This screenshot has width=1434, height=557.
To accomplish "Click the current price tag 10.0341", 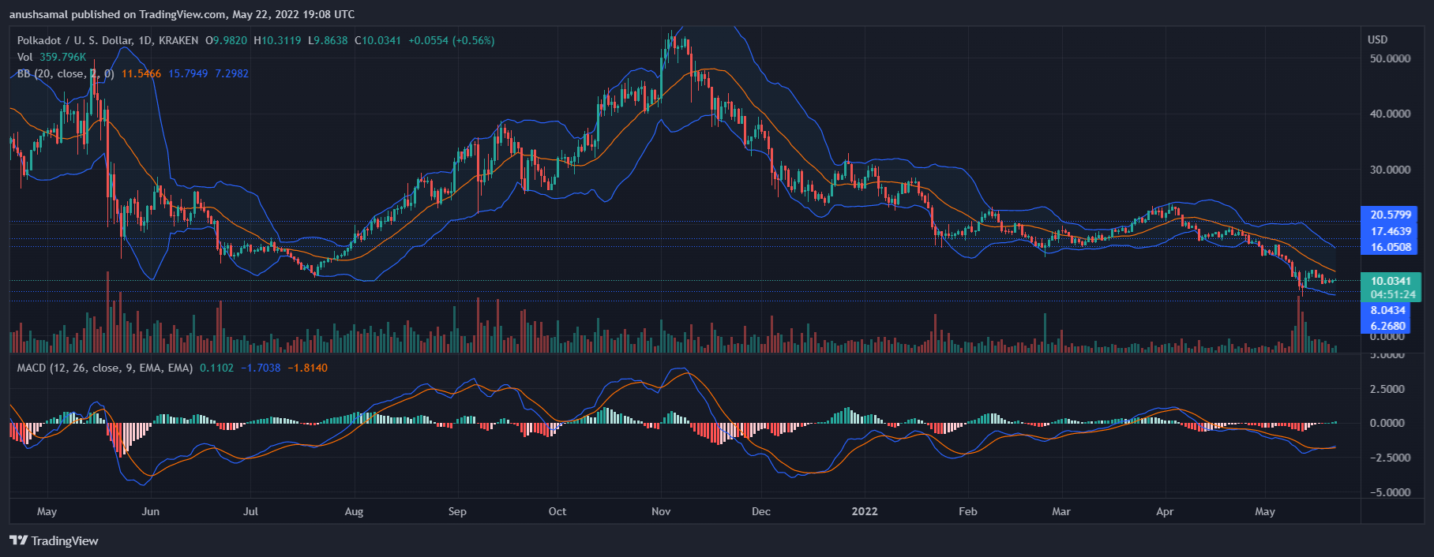I will point(1390,281).
